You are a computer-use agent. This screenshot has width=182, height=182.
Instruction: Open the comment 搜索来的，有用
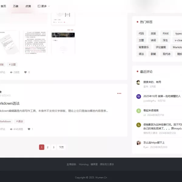tap(152, 82)
